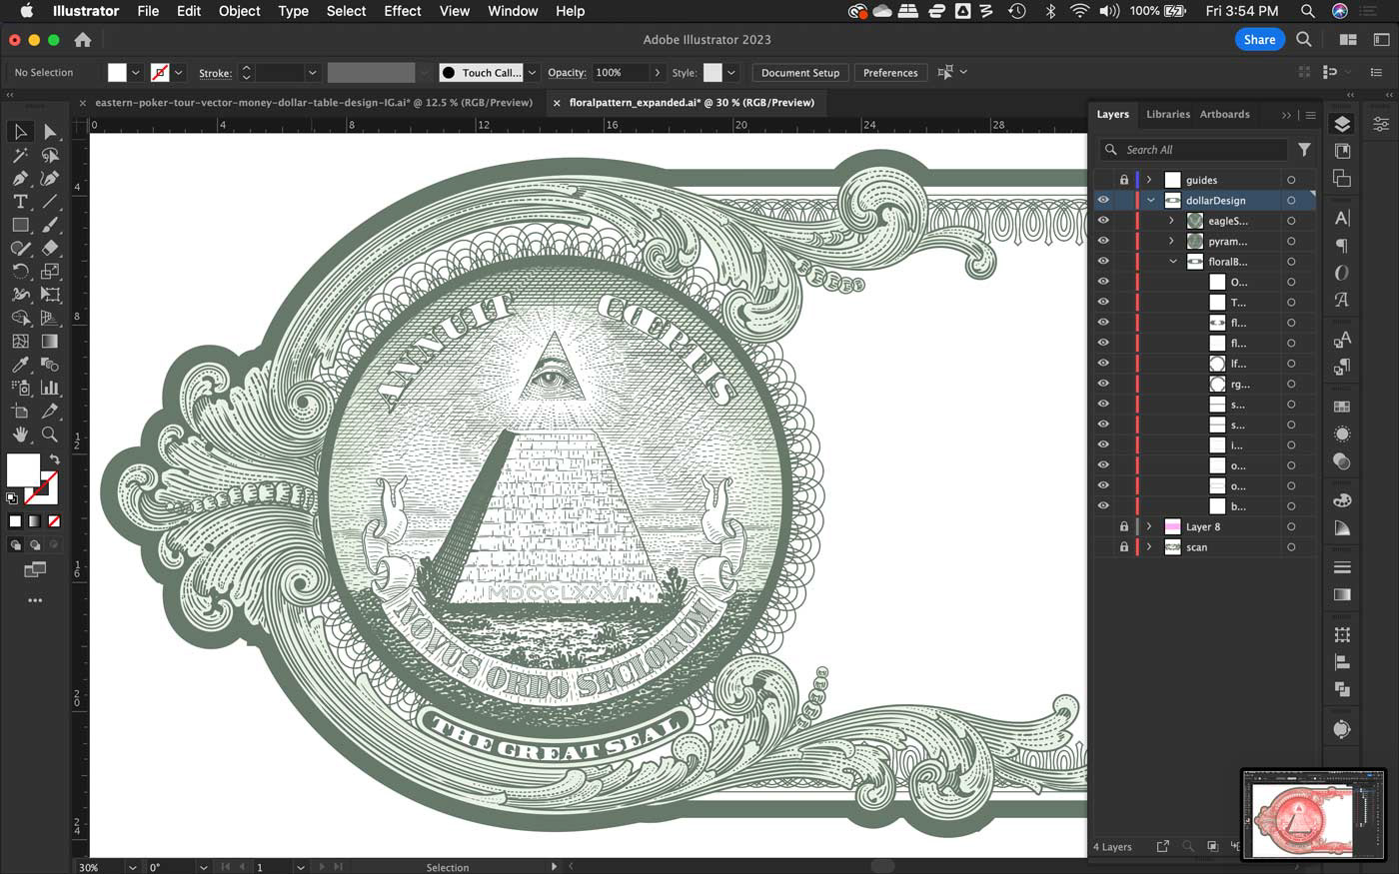
Task: Click the Search All field in Layers
Action: pos(1193,150)
